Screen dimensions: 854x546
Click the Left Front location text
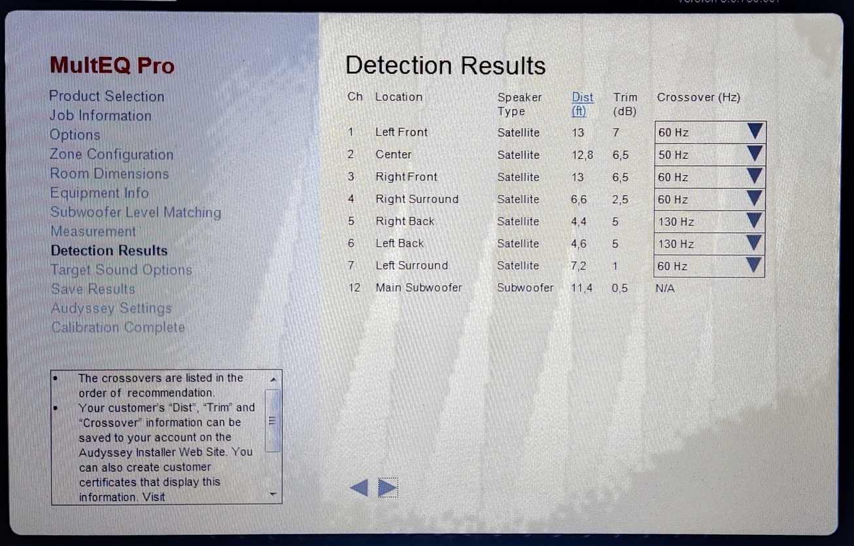point(401,132)
